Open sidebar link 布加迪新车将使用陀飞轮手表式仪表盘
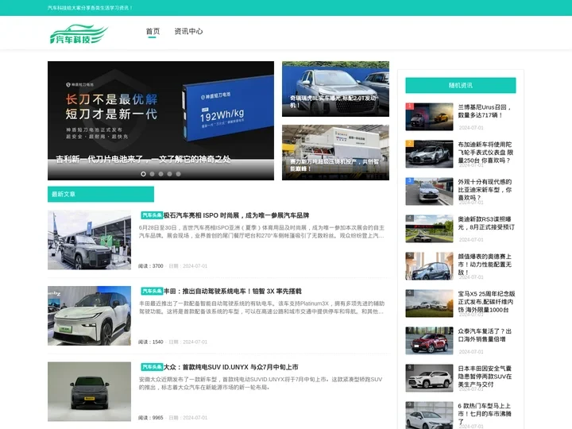The height and width of the screenshot is (429, 572). (x=485, y=152)
